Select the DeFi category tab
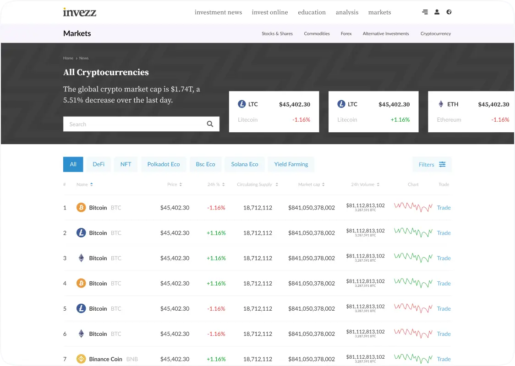This screenshot has width=515, height=366. click(99, 164)
